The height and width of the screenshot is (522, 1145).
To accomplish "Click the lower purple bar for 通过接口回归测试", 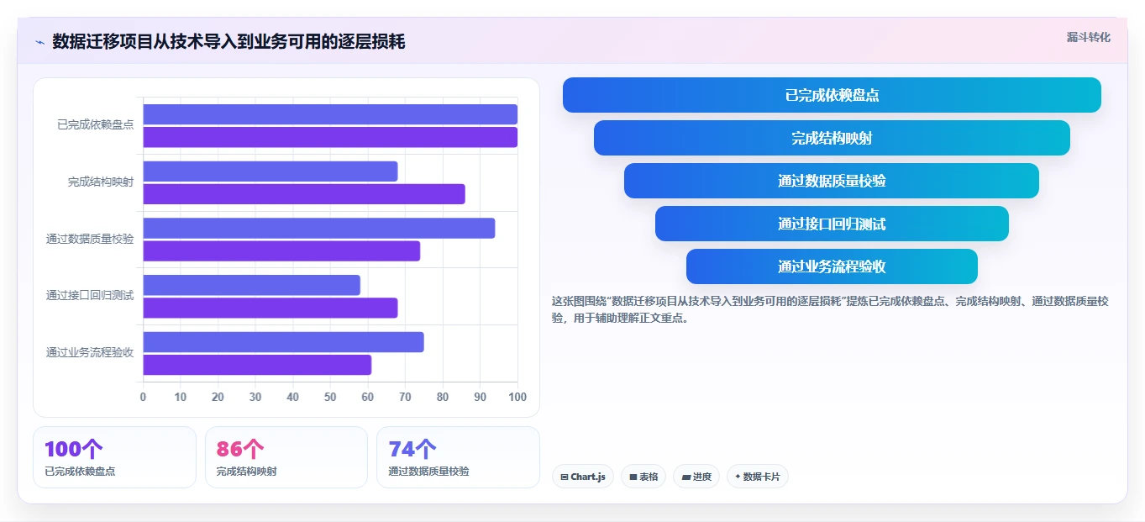I will point(270,308).
